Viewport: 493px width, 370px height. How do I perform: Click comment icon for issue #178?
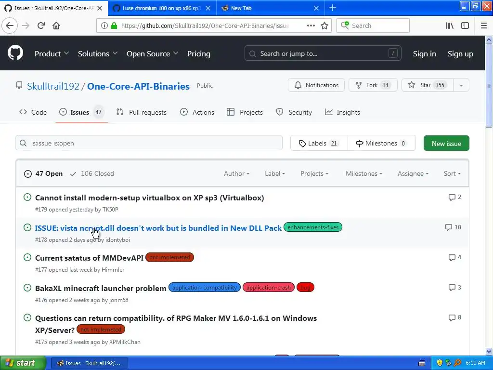tap(449, 227)
